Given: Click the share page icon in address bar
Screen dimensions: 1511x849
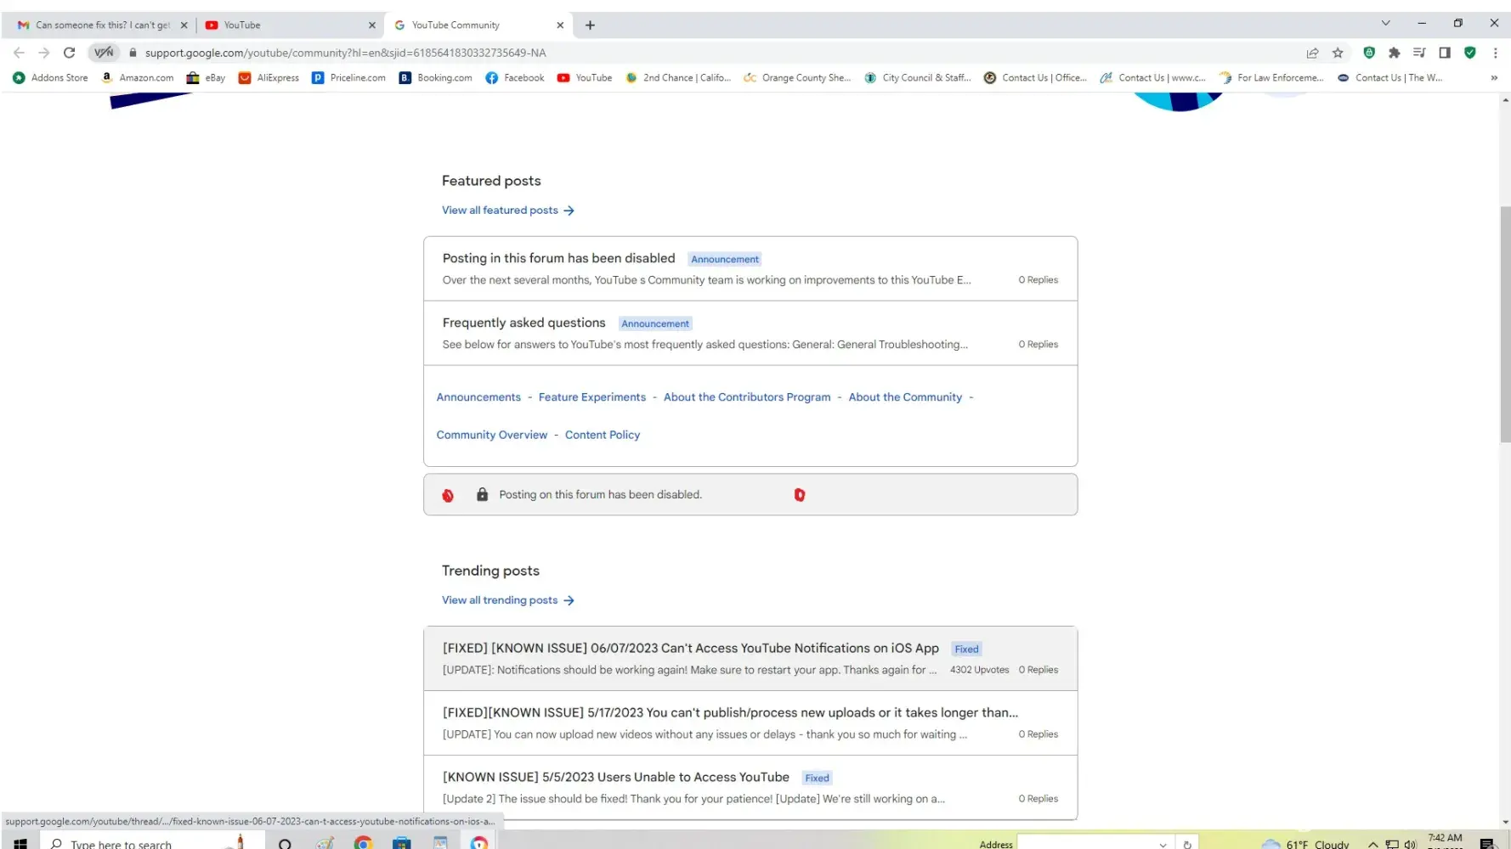Looking at the screenshot, I should (1312, 53).
